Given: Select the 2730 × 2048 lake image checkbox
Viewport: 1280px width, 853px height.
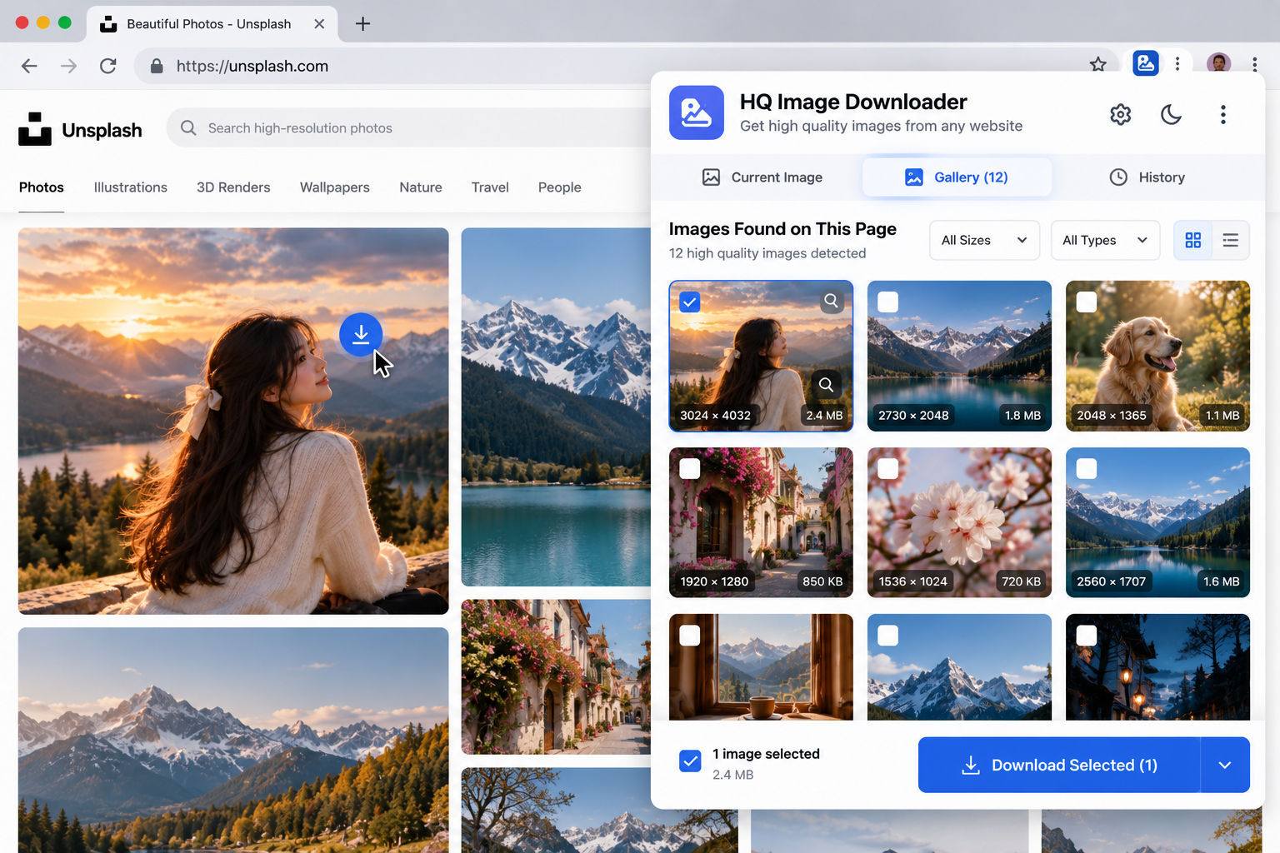Looking at the screenshot, I should coord(888,302).
